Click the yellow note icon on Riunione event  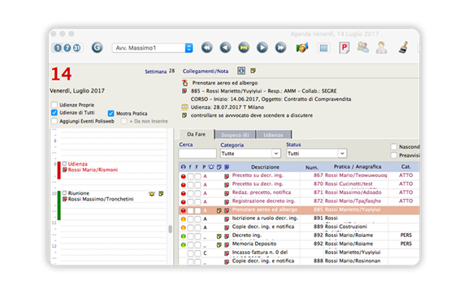[x=161, y=194]
